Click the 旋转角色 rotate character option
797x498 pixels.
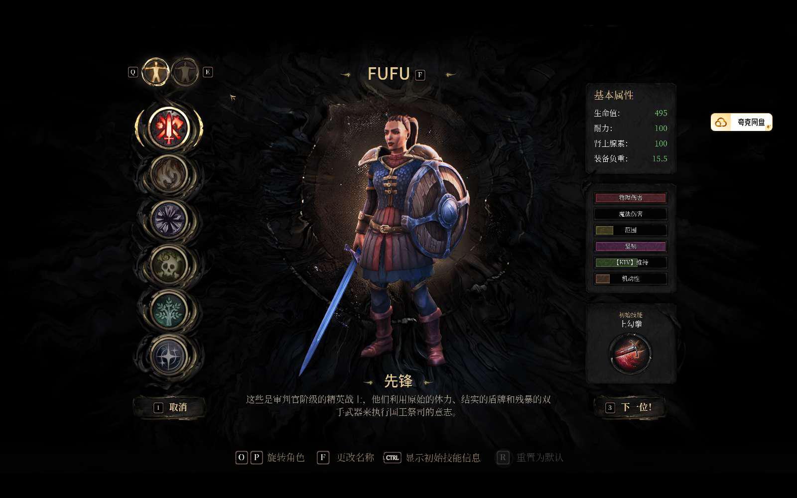coord(285,457)
